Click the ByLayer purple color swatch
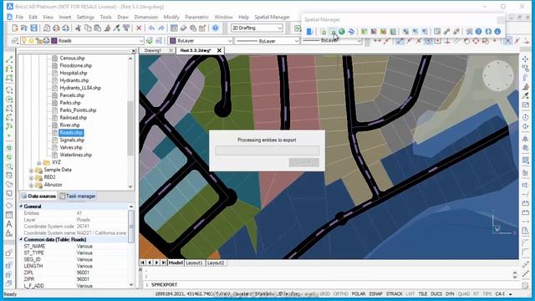Screen dimensions: 535x301 click(173, 41)
